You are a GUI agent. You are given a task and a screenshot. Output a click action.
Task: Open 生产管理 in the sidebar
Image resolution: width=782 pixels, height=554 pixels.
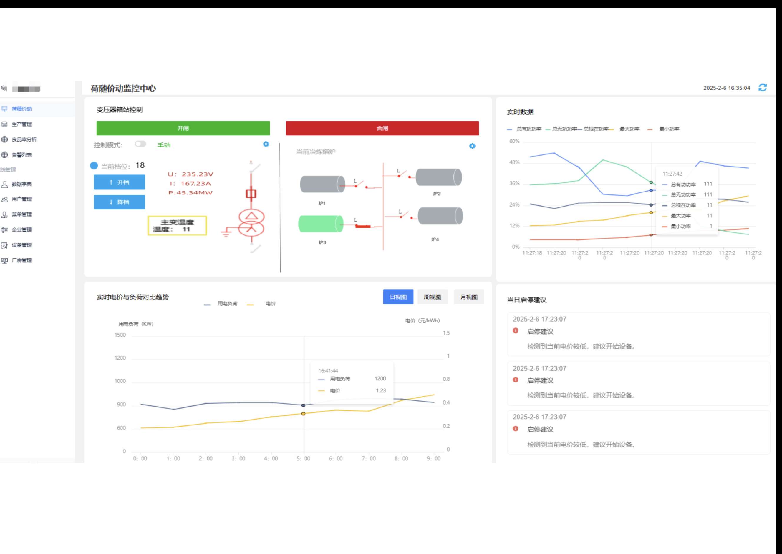[x=21, y=124]
